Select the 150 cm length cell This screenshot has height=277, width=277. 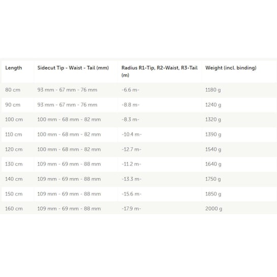point(14,194)
